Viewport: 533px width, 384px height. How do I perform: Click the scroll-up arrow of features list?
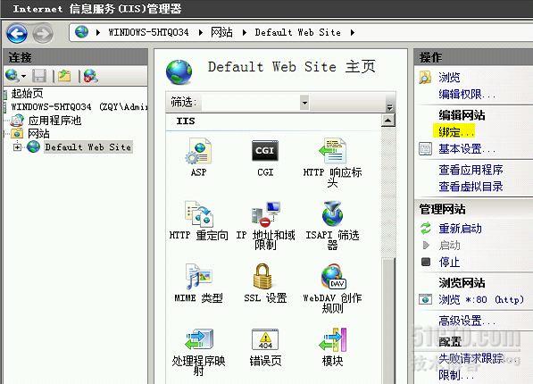[387, 121]
